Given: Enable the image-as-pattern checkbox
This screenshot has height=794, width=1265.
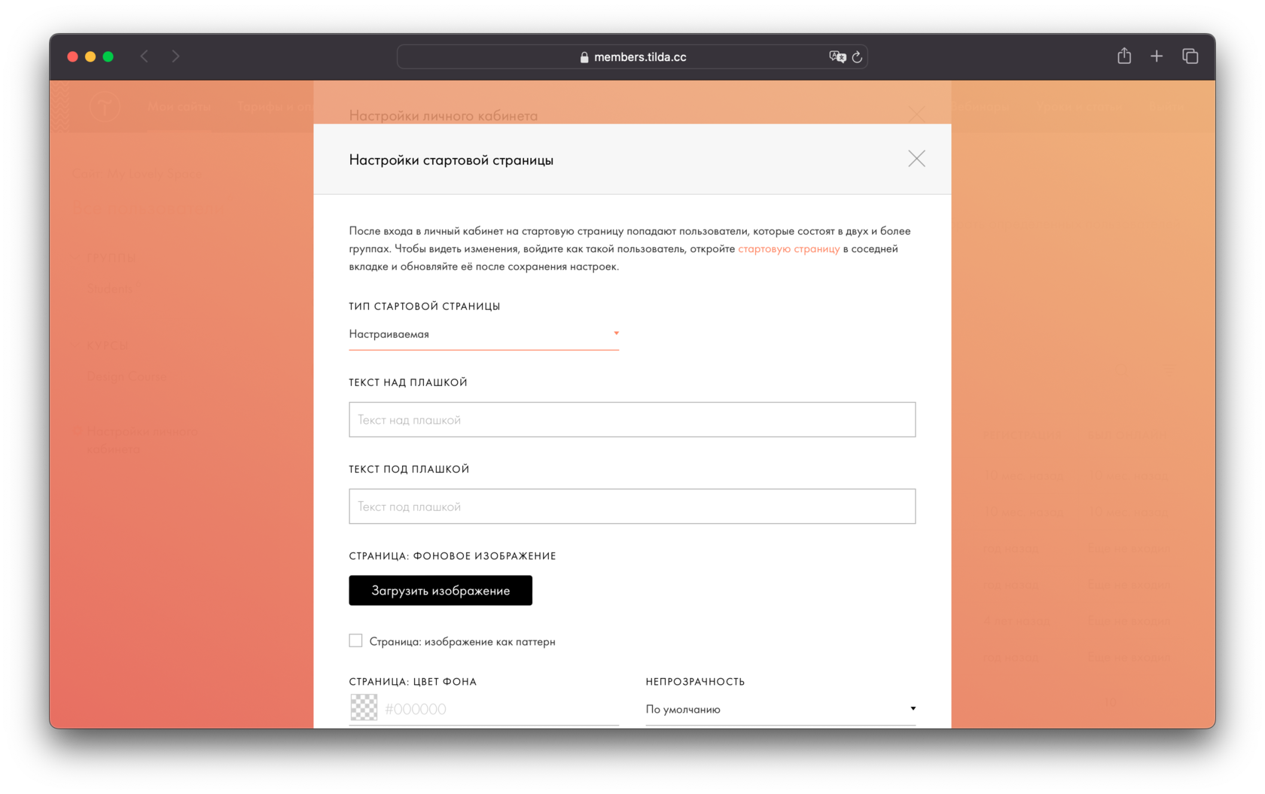Looking at the screenshot, I should click(x=355, y=640).
